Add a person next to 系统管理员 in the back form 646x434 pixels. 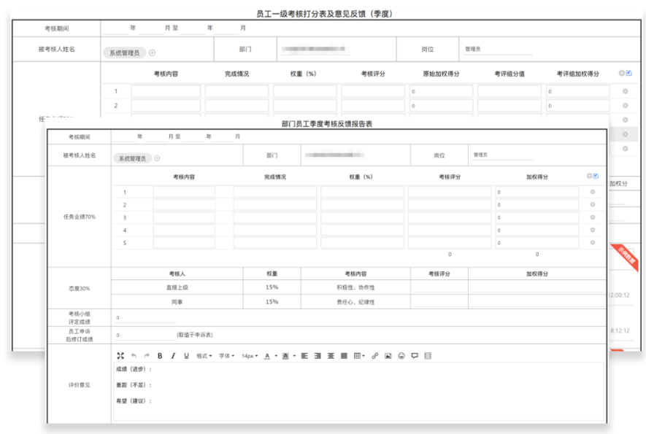pos(152,53)
